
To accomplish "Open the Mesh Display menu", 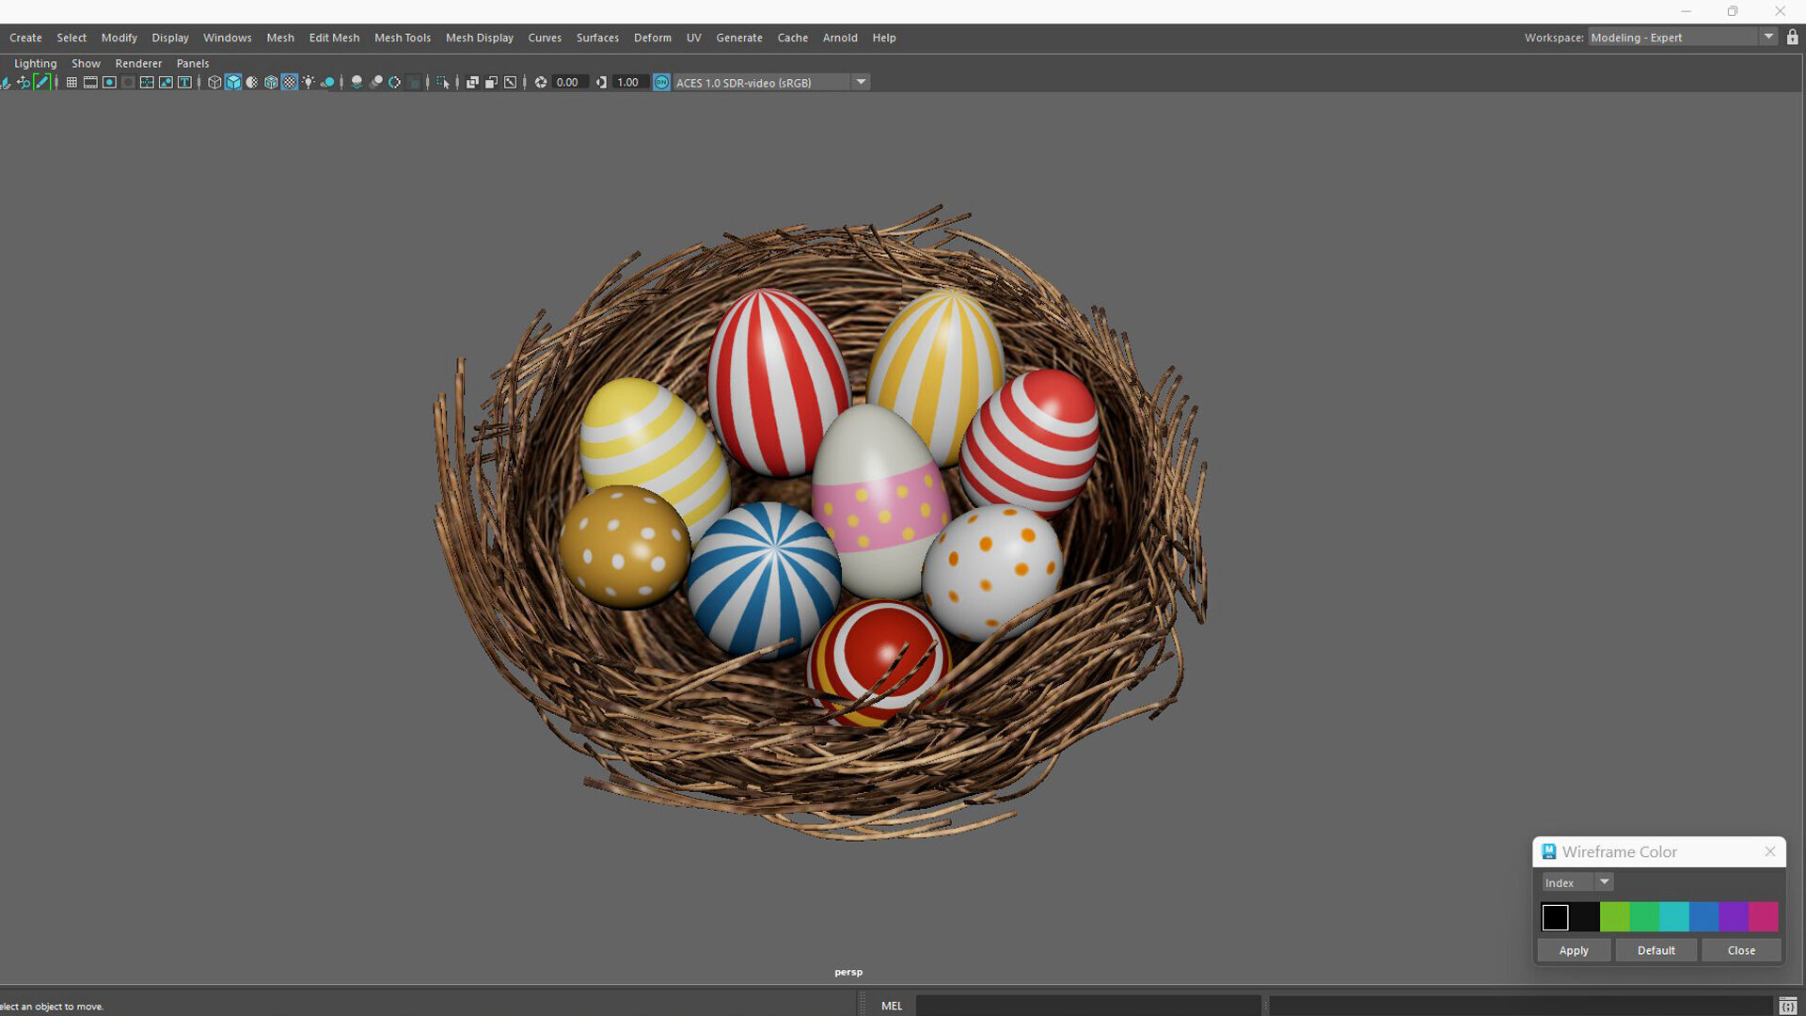I will point(480,38).
